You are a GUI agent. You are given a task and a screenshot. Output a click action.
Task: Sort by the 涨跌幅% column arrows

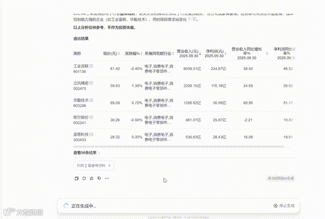[142, 54]
